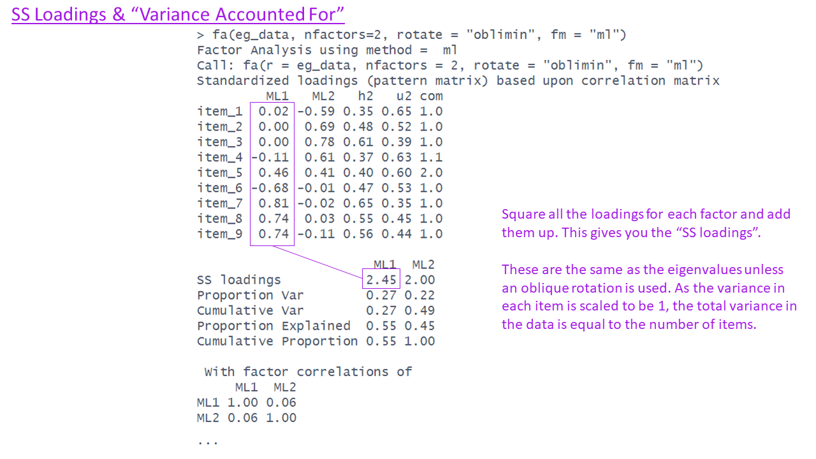Click the 'Standardized loadings (pattern matrix)' line
816x459 pixels.
[458, 81]
